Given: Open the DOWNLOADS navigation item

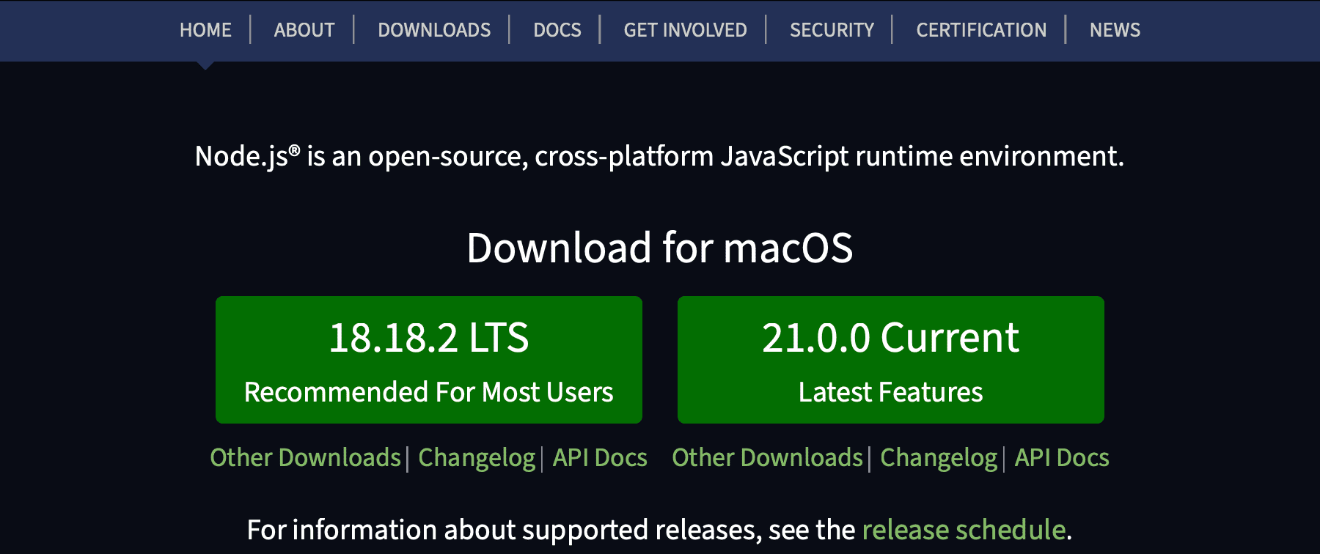Looking at the screenshot, I should click(434, 30).
